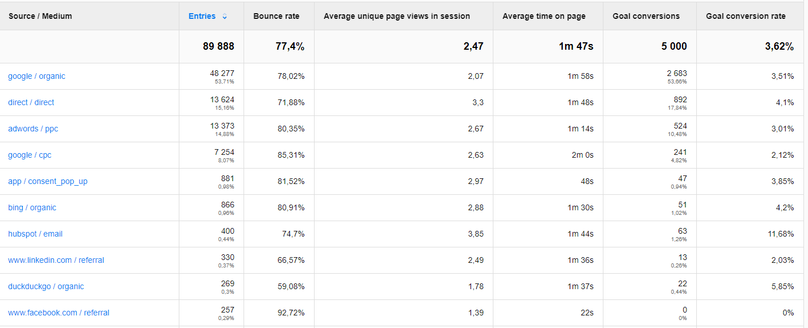Select the app / consent_pop_up link

click(x=48, y=181)
